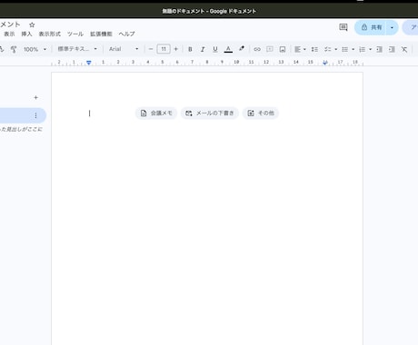Add a document tab with plus icon
418x345 pixels.
(35, 97)
